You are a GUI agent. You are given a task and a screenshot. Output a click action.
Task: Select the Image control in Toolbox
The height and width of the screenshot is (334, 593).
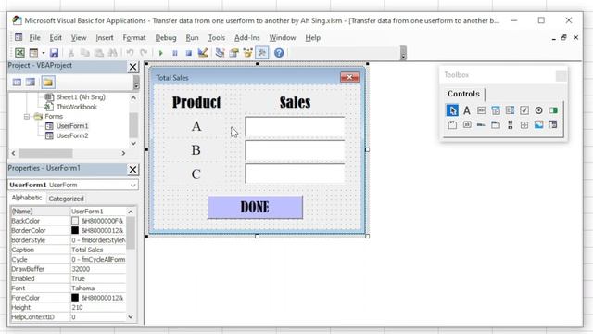538,124
